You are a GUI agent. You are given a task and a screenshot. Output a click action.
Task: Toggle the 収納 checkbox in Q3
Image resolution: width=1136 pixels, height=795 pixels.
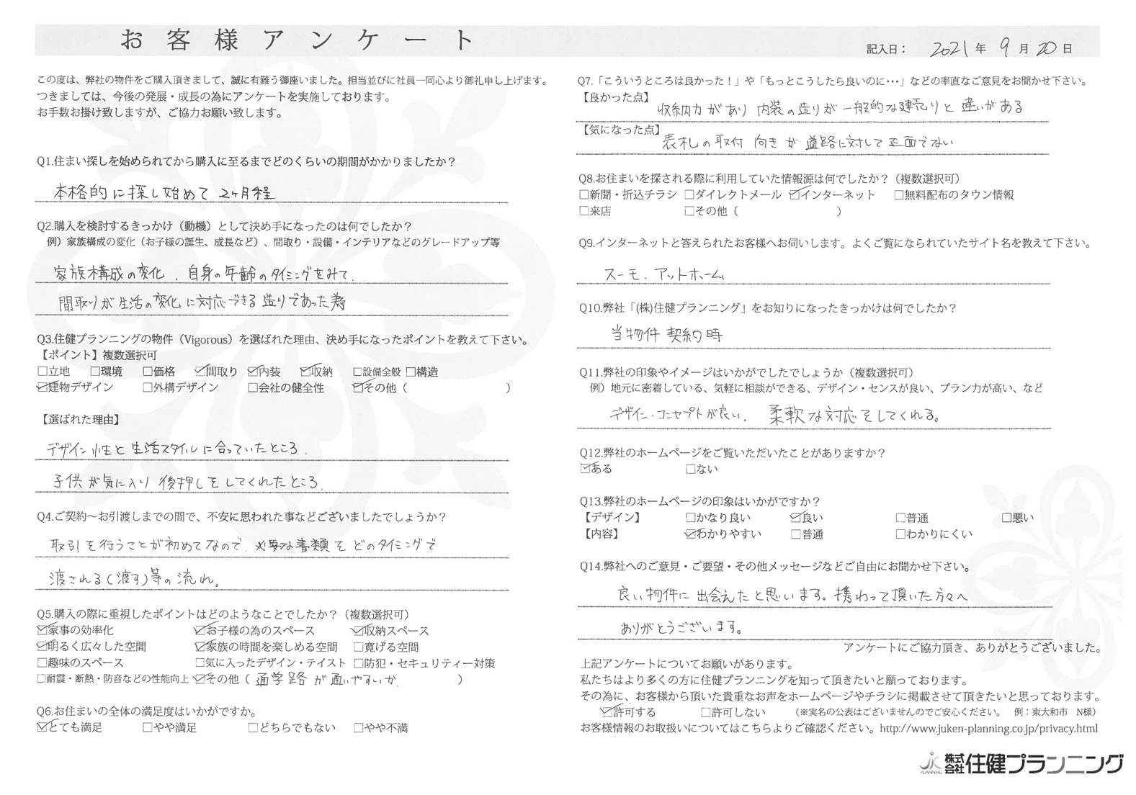coord(305,372)
